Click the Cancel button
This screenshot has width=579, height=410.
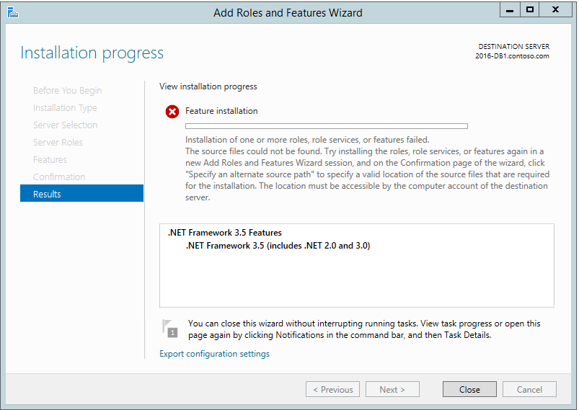(x=529, y=389)
